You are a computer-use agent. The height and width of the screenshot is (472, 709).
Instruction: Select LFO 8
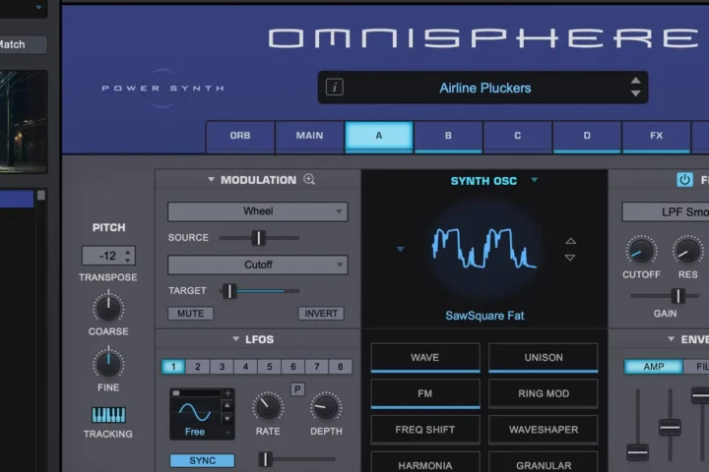click(340, 367)
